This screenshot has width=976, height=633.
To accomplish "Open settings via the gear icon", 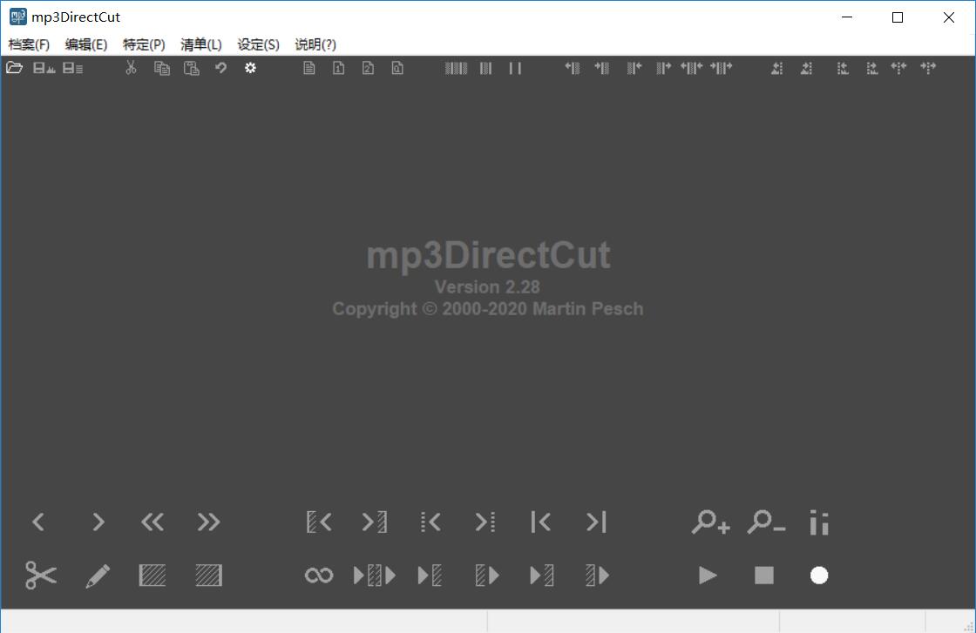I will (x=250, y=68).
